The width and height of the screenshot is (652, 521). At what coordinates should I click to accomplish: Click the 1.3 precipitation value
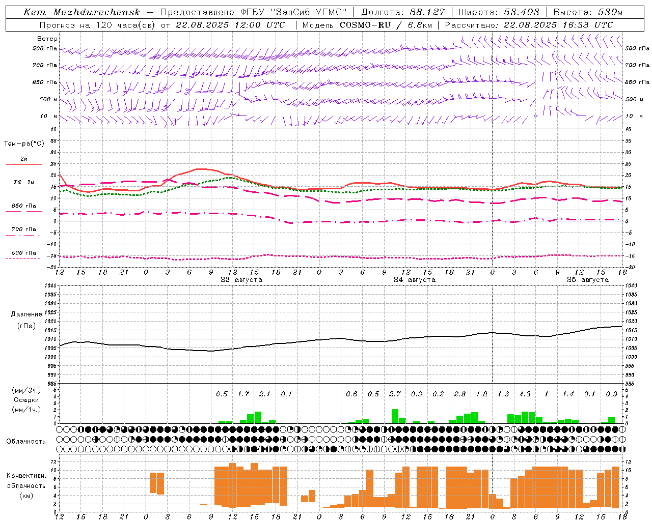tap(503, 394)
